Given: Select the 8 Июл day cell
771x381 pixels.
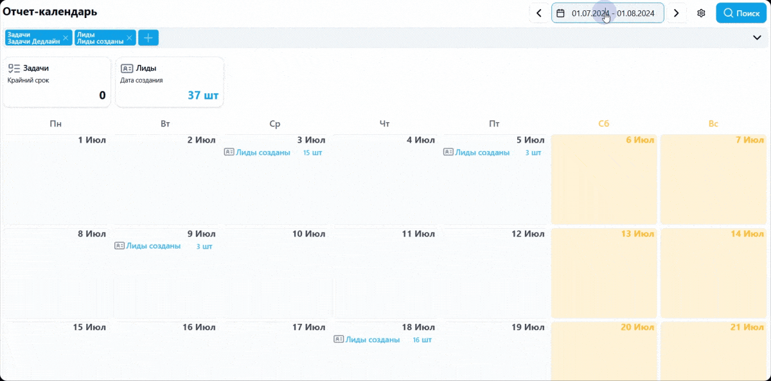Looking at the screenshot, I should pyautogui.click(x=57, y=273).
